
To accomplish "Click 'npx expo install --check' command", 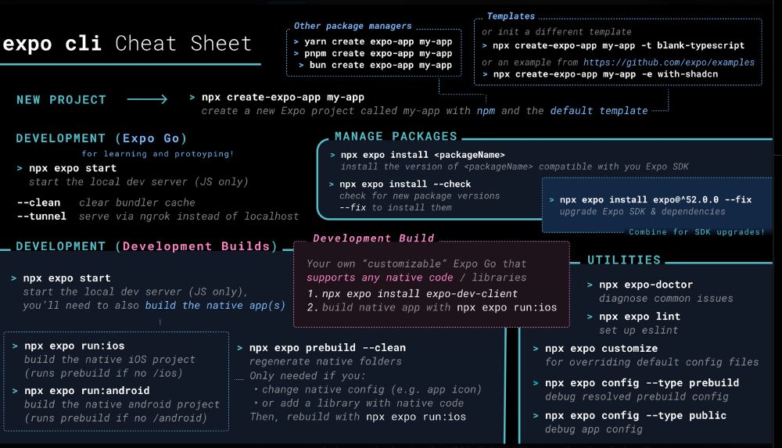I will pos(405,184).
